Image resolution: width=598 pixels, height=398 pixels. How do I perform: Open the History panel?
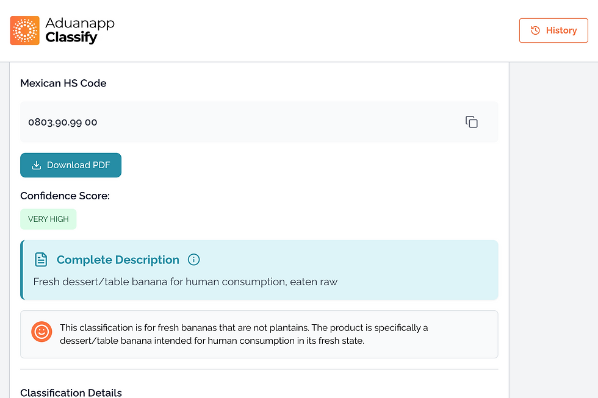pos(553,30)
